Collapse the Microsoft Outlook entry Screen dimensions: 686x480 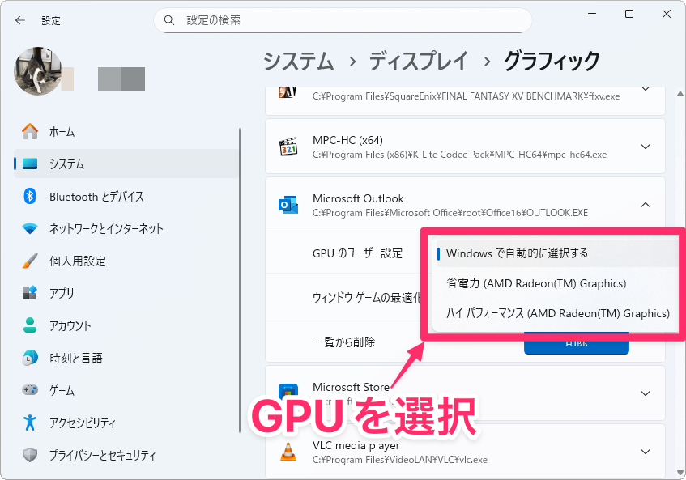(646, 205)
